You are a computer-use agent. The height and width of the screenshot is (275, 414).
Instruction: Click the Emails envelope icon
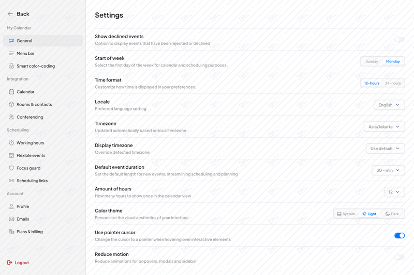[11, 219]
